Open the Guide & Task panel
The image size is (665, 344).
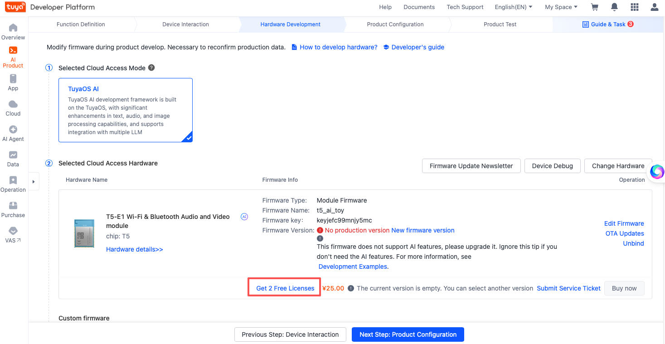[608, 24]
